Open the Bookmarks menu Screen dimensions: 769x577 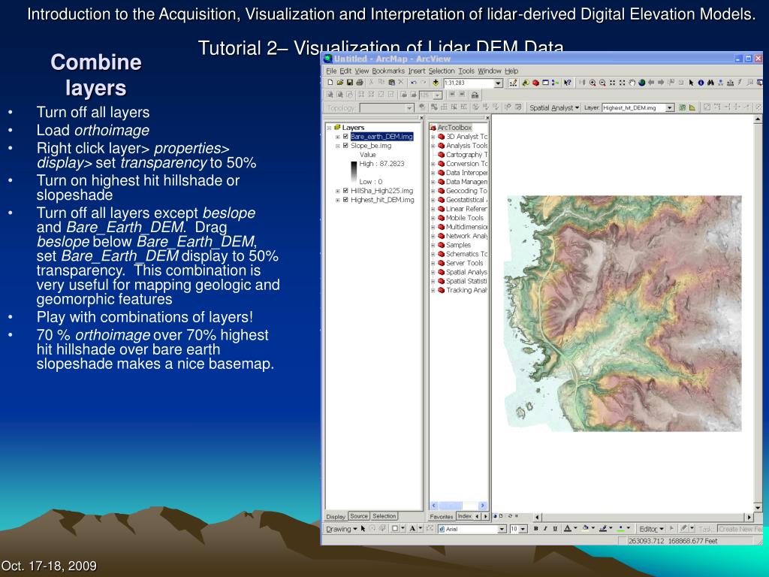point(388,71)
